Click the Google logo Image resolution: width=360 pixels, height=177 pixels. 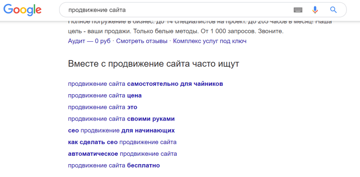coord(22,10)
